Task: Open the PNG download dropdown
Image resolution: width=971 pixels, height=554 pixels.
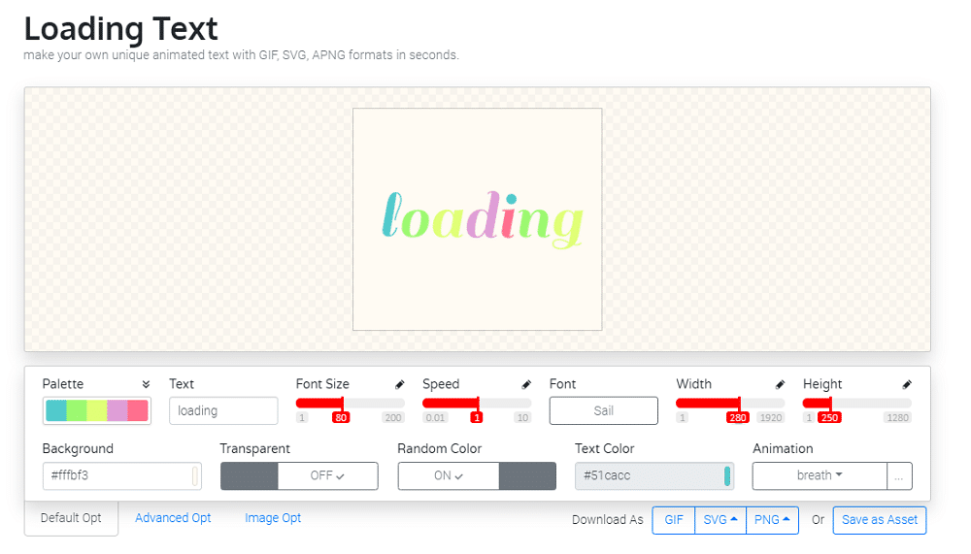Action: 772,520
